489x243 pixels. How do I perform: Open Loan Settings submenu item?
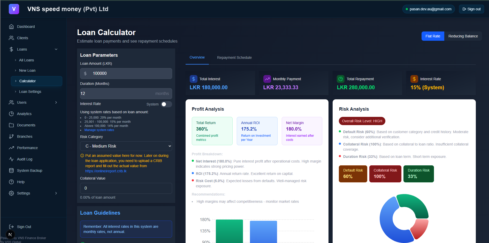click(36, 92)
